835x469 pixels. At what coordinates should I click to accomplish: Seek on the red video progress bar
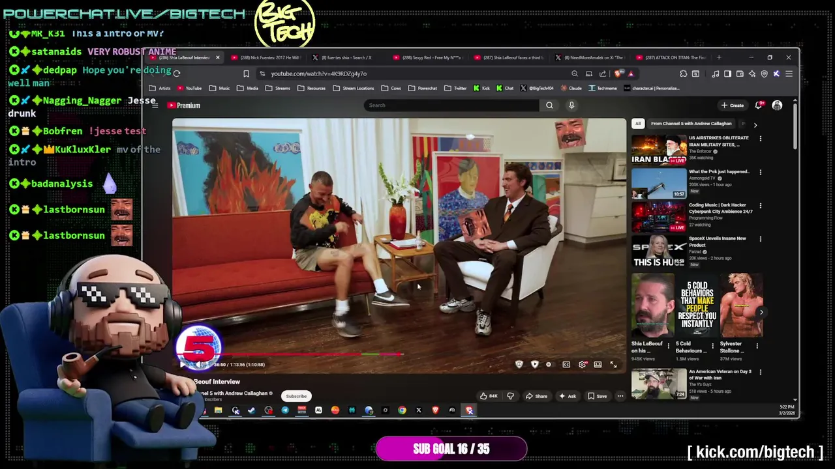(289, 355)
